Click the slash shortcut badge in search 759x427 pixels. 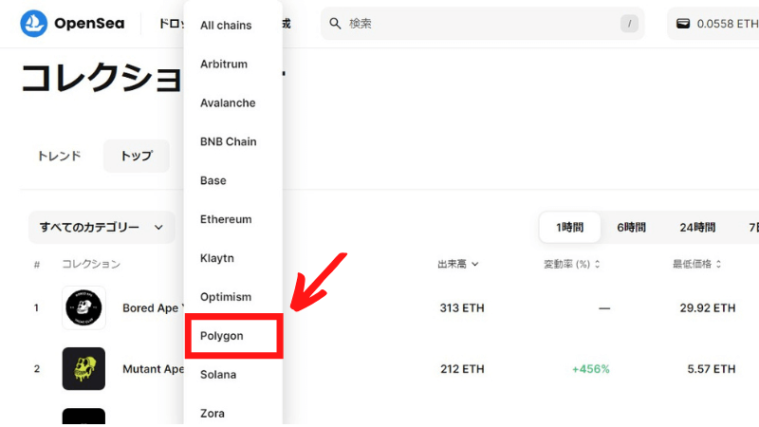629,23
